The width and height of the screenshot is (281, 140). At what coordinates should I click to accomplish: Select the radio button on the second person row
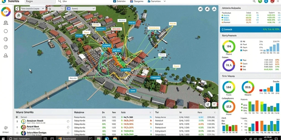[68, 127]
